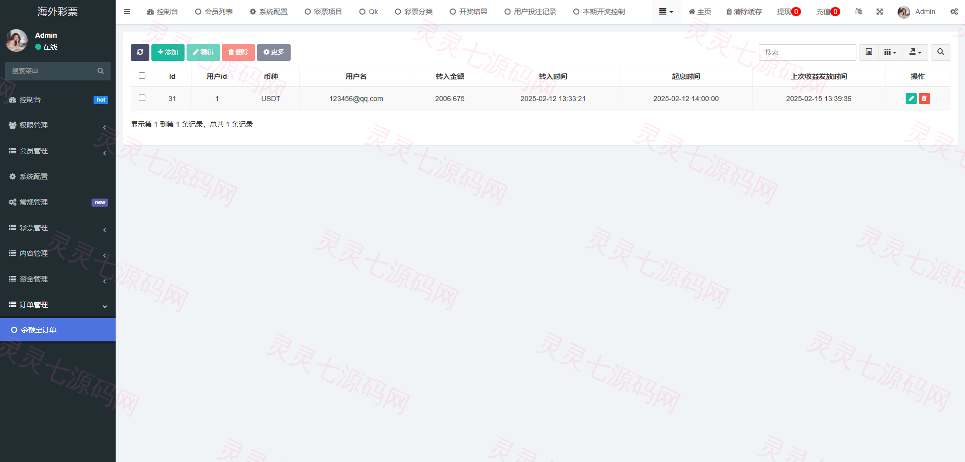Click the sidebar Admin profile picture
Viewport: 965px width, 462px height.
click(17, 40)
